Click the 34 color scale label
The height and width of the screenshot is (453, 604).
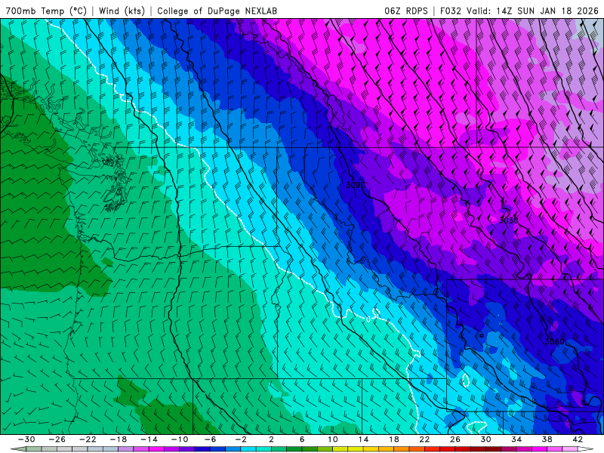pyautogui.click(x=516, y=439)
